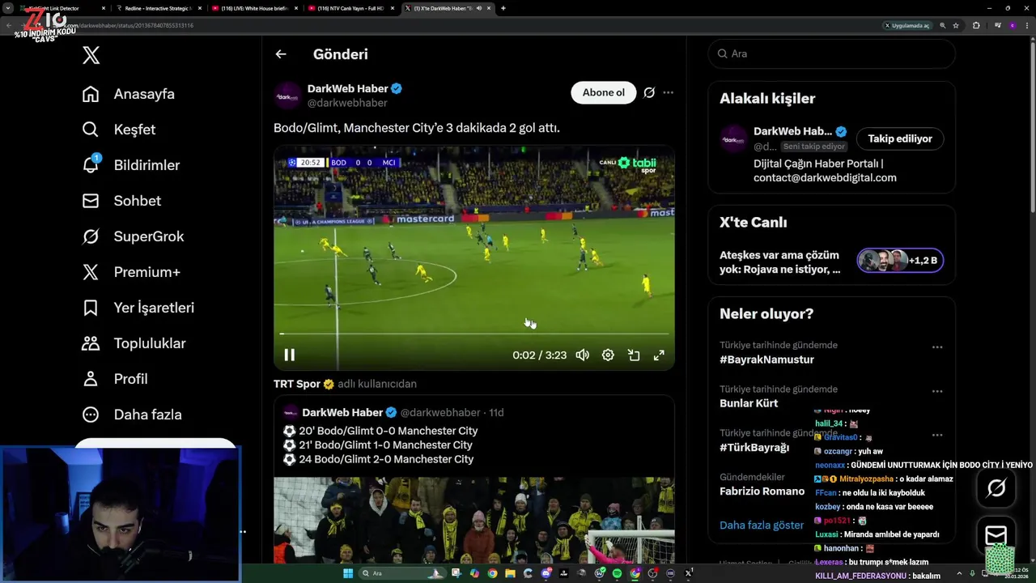Open the tab search dropdown arrow
1036x583 pixels.
(8, 8)
